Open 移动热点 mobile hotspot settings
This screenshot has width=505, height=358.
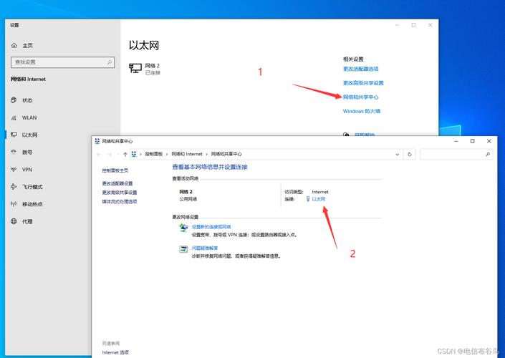tap(32, 204)
